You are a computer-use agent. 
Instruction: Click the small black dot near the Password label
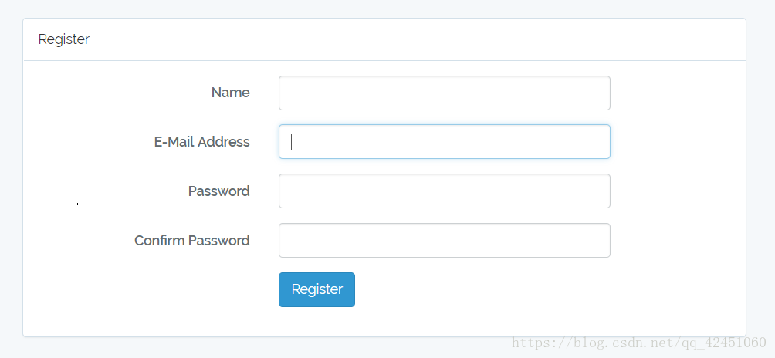[78, 204]
